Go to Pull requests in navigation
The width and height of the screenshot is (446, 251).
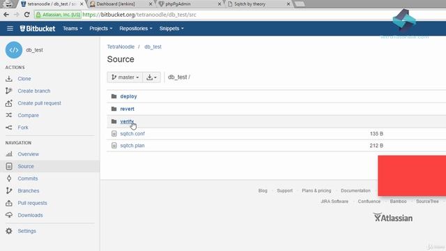pos(33,203)
